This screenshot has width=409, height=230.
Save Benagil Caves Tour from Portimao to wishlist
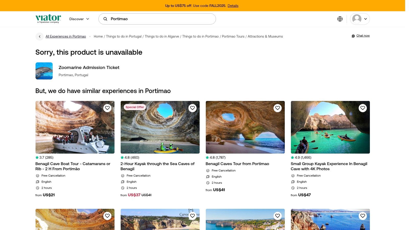coord(278,108)
